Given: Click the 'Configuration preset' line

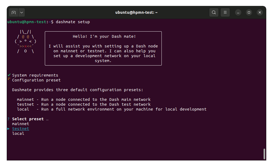Looking at the screenshot, I should point(36,80).
